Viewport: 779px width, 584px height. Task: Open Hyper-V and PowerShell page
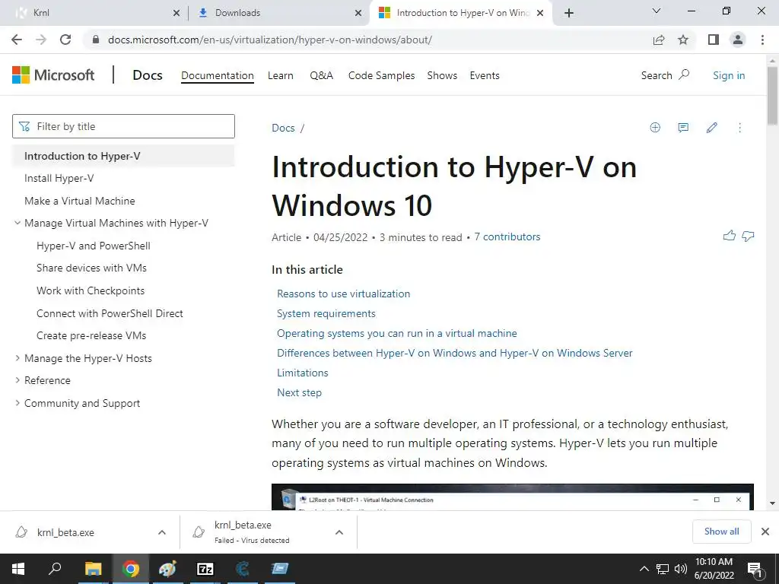tap(93, 246)
